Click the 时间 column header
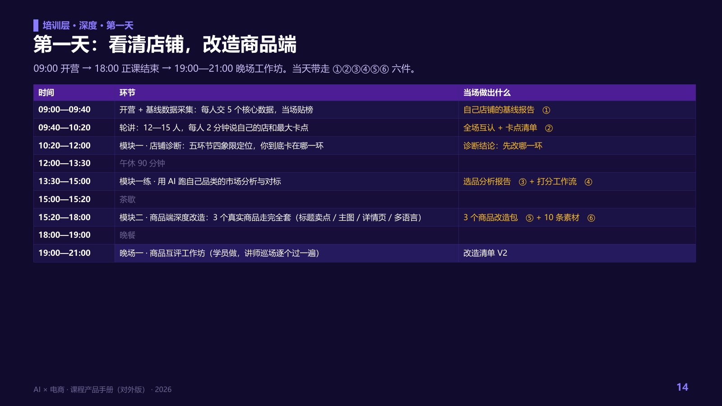722x406 pixels. [x=74, y=92]
